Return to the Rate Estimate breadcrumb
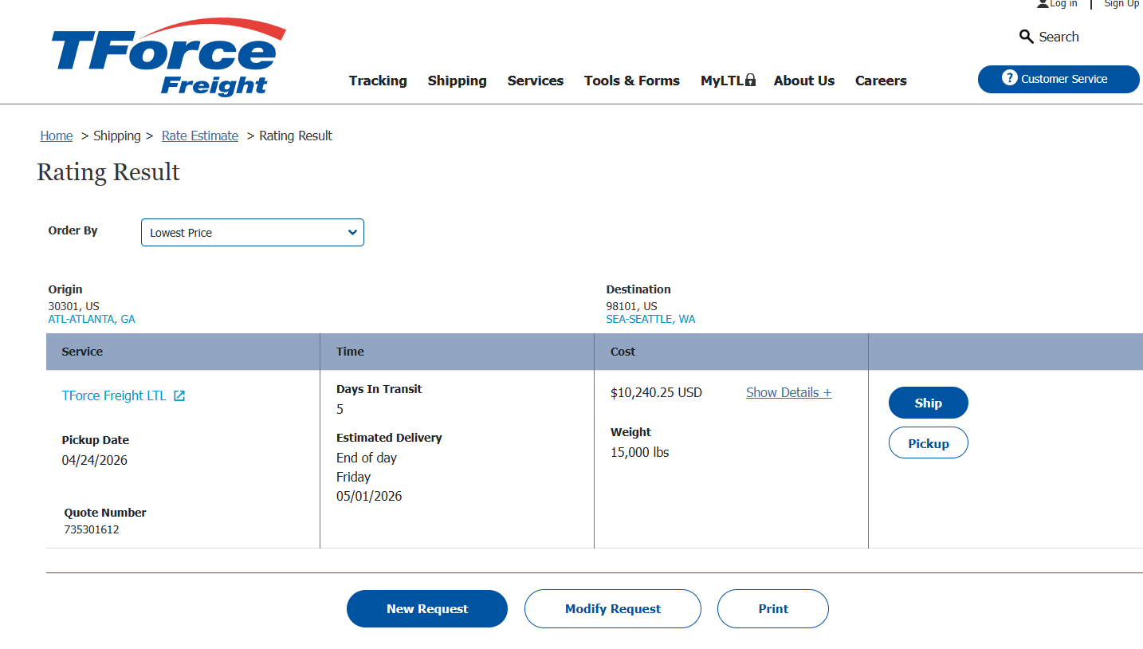This screenshot has width=1143, height=649. (x=200, y=136)
